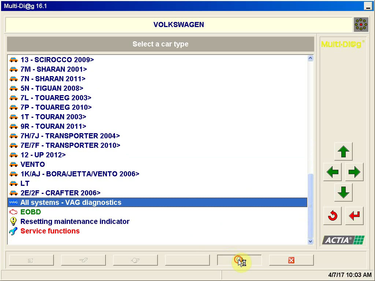Open Service functions
375x281 pixels.
(50, 231)
